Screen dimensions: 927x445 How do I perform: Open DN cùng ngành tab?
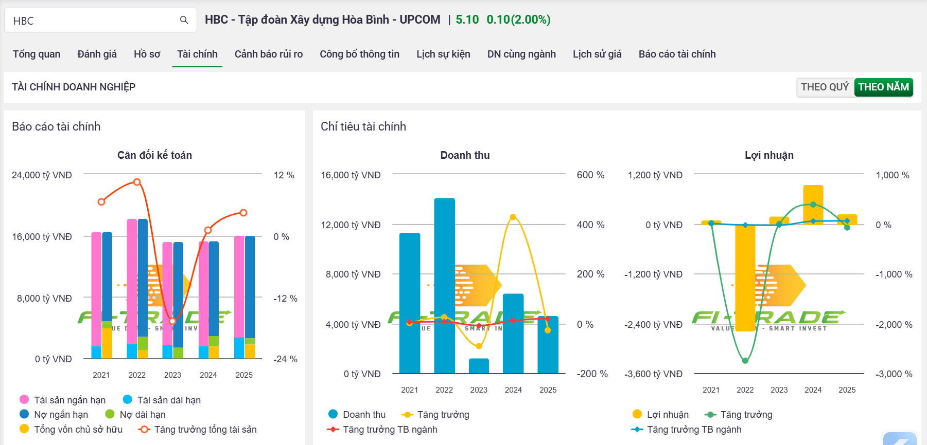pos(521,54)
